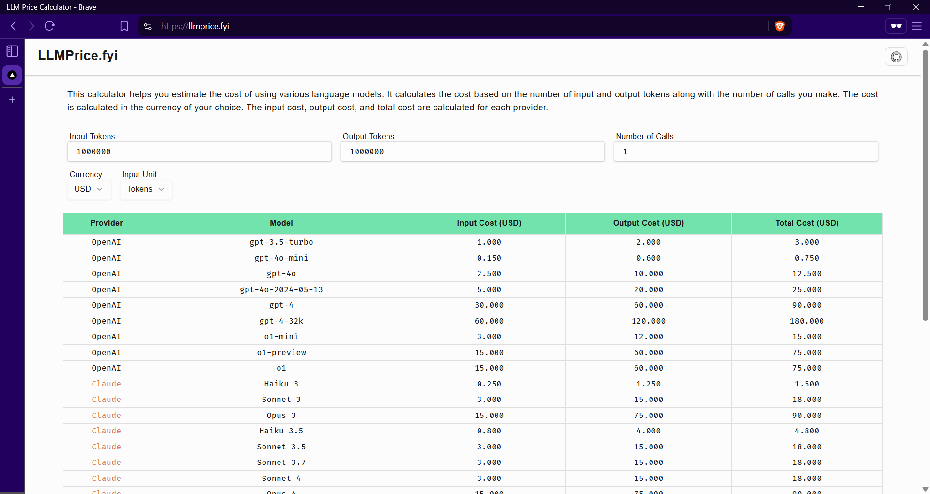Screen dimensions: 930x494
Task: Click the address bar URL llmprice.fyi
Action: click(x=195, y=26)
